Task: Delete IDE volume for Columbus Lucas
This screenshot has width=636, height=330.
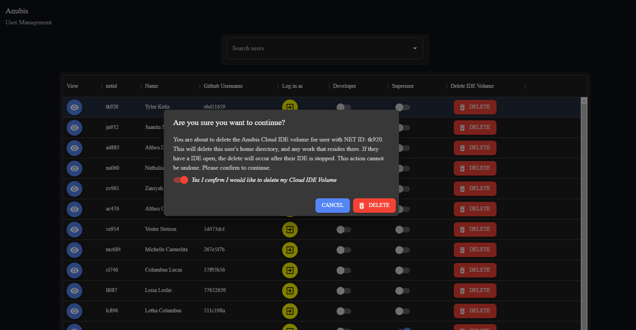Action: (475, 270)
